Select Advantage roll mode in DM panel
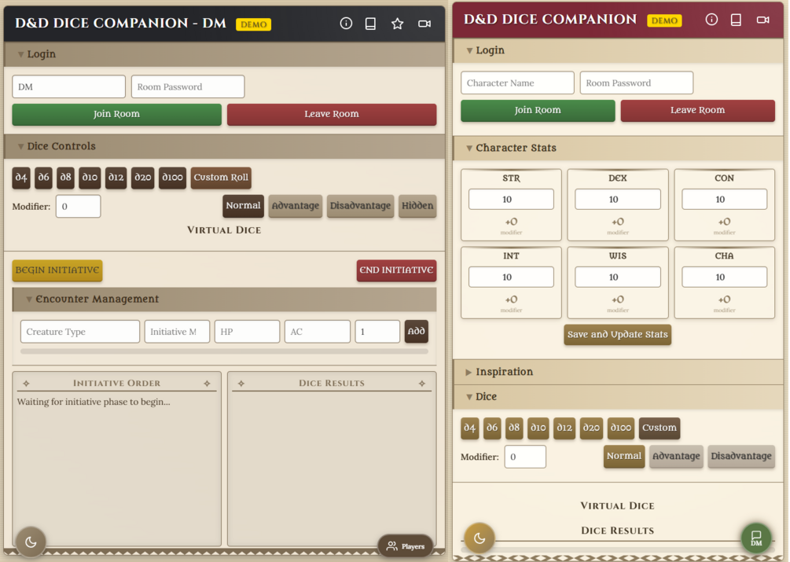 click(x=296, y=206)
